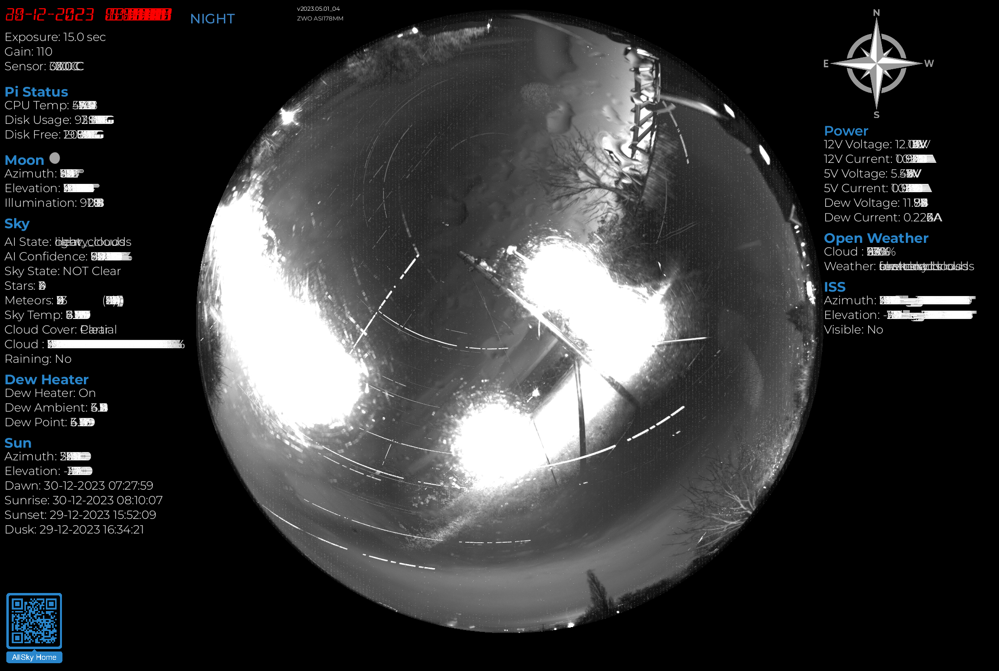The height and width of the screenshot is (671, 999).
Task: Click the moon phase icon
Action: [55, 158]
